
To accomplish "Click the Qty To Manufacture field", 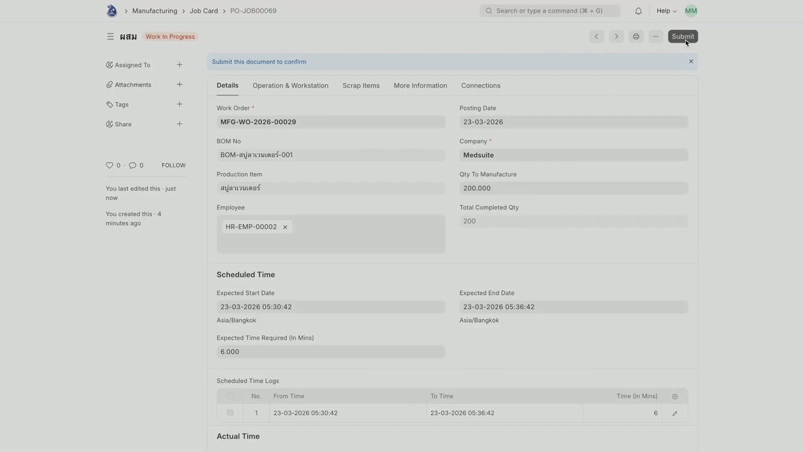I will [x=573, y=188].
